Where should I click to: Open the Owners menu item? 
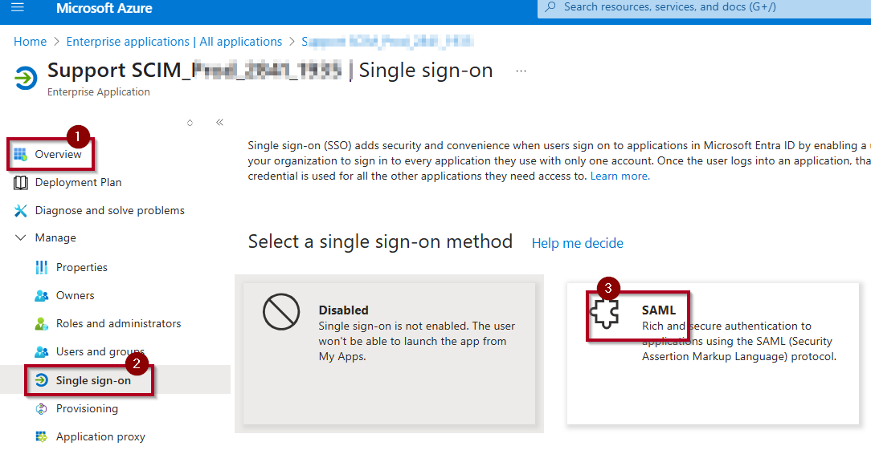pyautogui.click(x=75, y=296)
